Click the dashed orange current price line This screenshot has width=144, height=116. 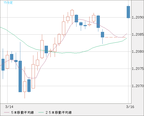pos(115,37)
